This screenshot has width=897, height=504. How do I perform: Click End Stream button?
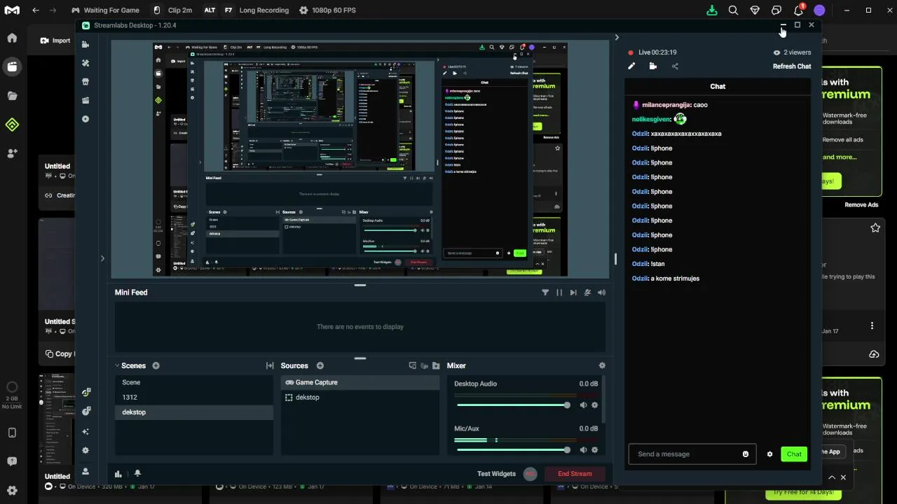tap(575, 474)
